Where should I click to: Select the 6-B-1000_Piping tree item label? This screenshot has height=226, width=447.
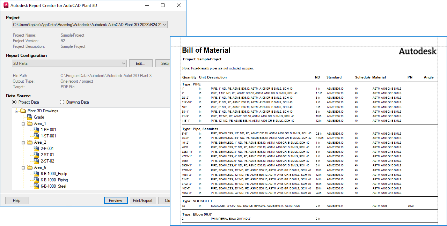54,180
